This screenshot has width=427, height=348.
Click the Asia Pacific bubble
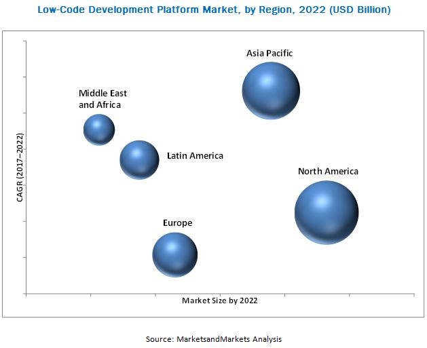[x=271, y=91]
